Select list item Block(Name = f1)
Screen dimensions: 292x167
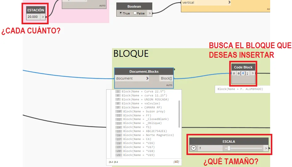(137, 127)
